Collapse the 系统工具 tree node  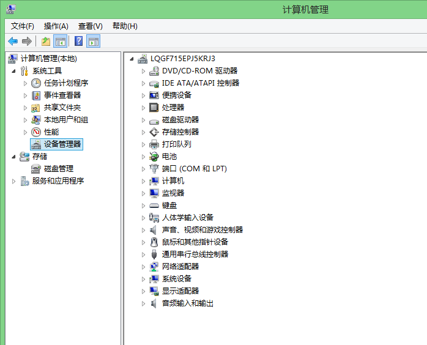(x=14, y=71)
